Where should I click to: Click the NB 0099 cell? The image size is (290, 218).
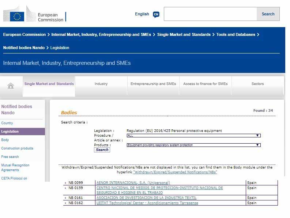(x=76, y=183)
